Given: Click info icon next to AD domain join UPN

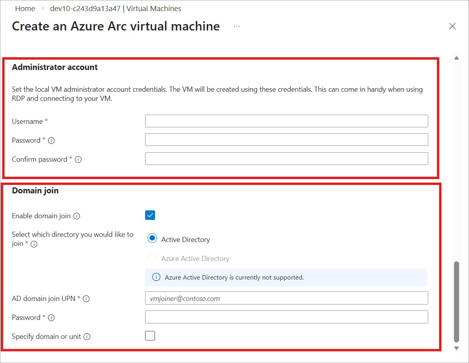Looking at the screenshot, I should tap(86, 299).
